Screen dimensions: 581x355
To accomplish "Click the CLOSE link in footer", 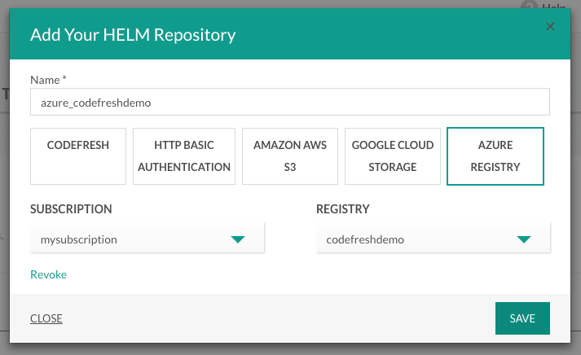I will (x=46, y=318).
